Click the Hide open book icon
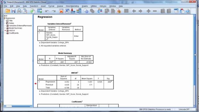This screenshot has width=199, height=112. (169, 11)
